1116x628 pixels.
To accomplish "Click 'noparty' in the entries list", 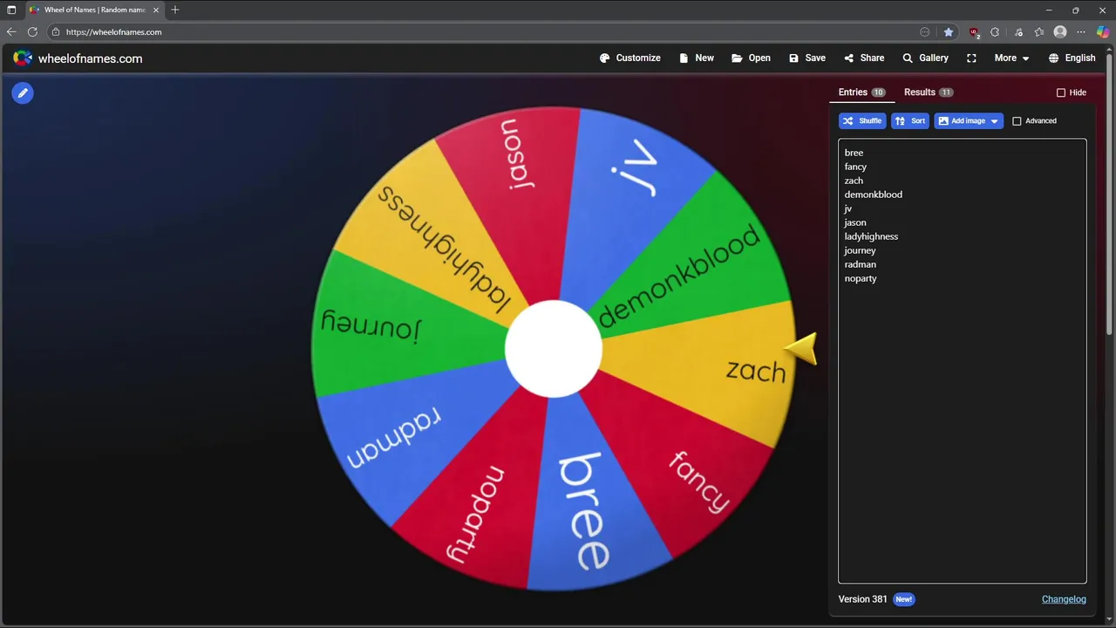I will [x=861, y=278].
